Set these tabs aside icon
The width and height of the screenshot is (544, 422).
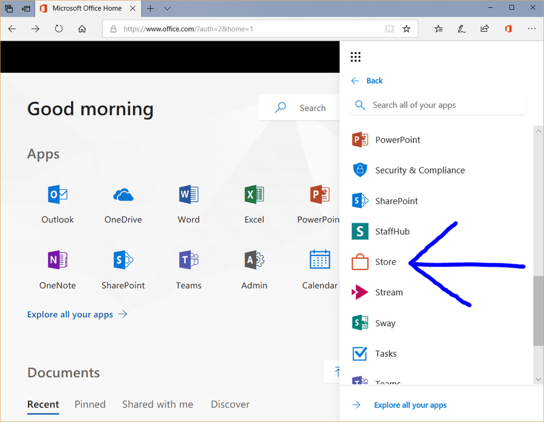[26, 8]
